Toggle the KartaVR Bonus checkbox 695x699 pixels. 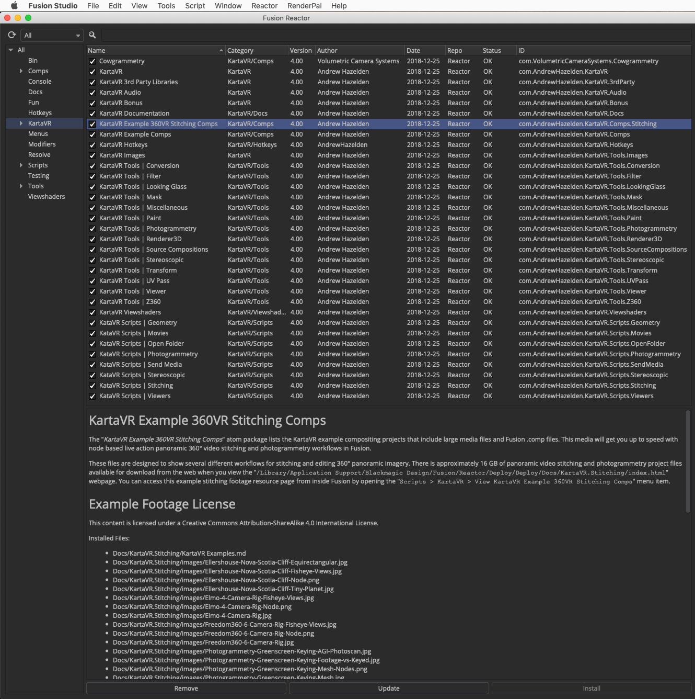pos(92,103)
